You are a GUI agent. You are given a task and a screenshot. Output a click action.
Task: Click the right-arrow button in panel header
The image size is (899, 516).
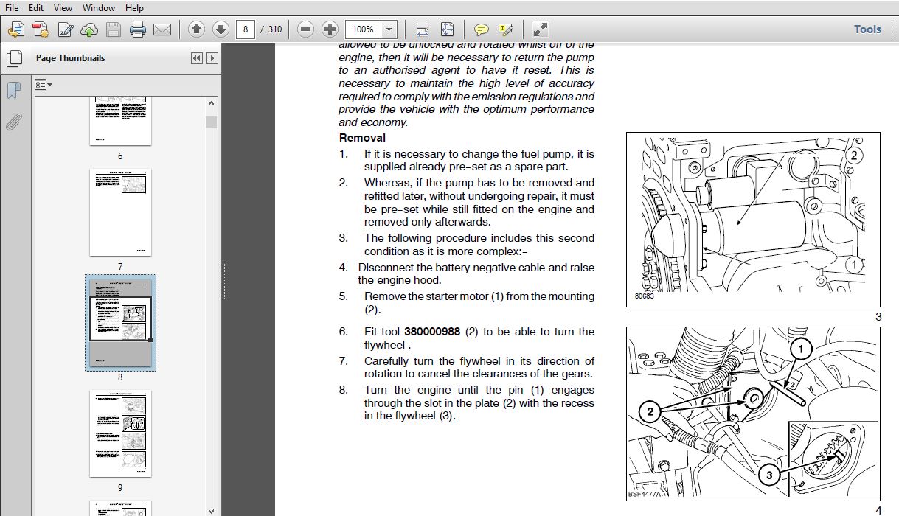[212, 58]
